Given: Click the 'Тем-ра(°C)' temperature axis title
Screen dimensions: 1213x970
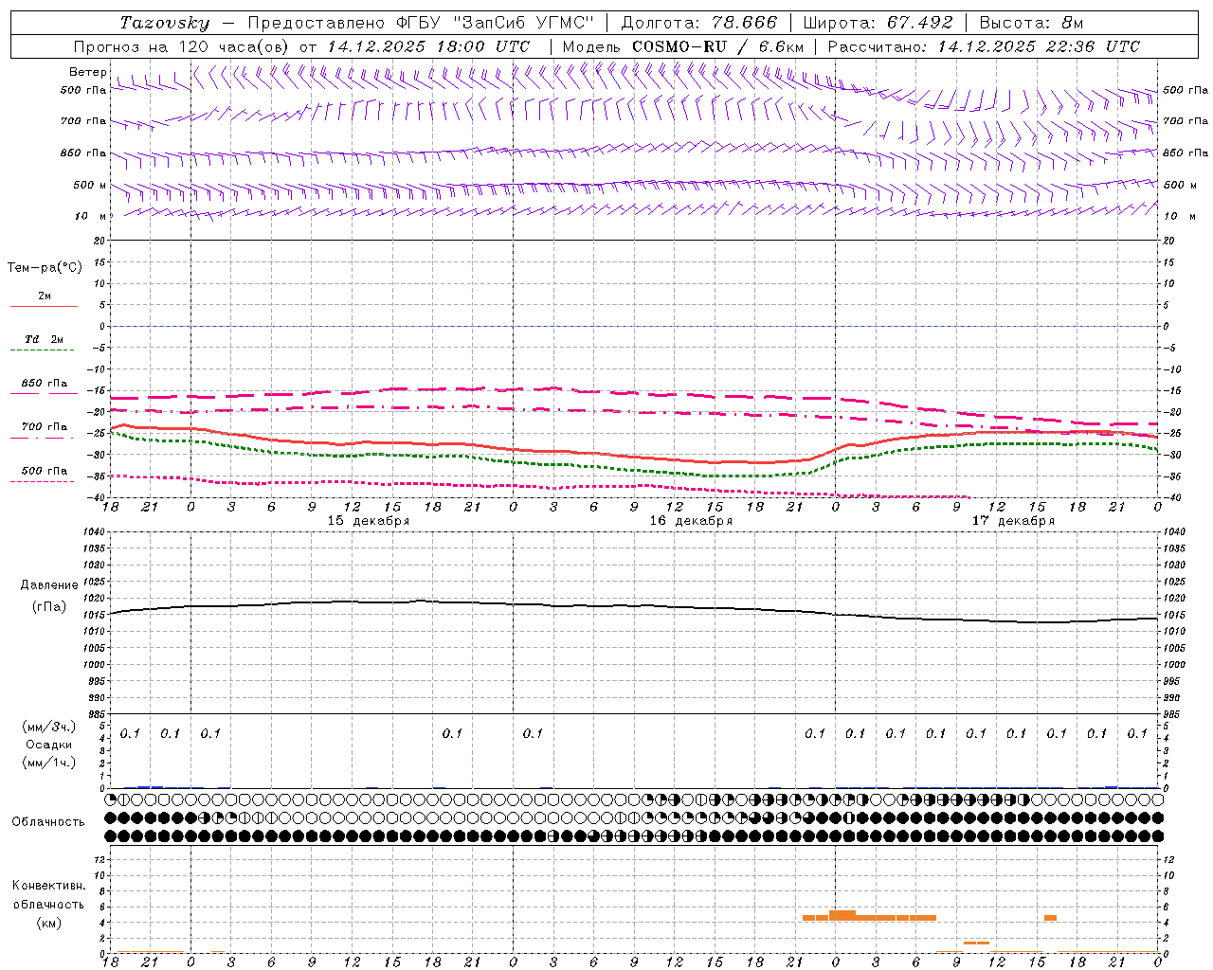Looking at the screenshot, I should [x=45, y=268].
